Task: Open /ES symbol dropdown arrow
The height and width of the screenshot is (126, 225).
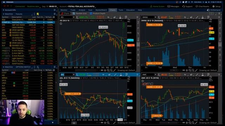Action: pos(73,17)
